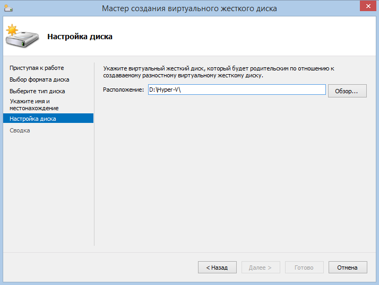
Task: Open the 'Выберите тип диска' step
Action: [37, 91]
